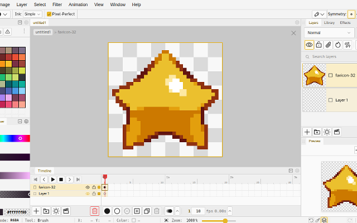Screen dimensions: 357x223
Task: Switch to the Effects tab
Action: click(x=345, y=23)
